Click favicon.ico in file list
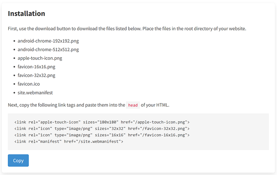This screenshot has width=277, height=175. point(28,84)
